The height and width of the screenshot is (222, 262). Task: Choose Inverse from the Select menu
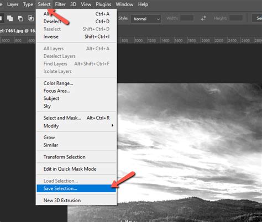click(76, 36)
